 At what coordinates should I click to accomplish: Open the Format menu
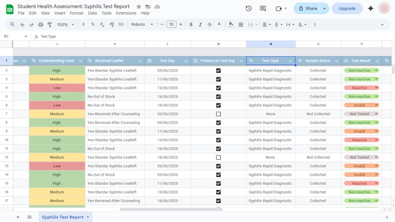[77, 13]
